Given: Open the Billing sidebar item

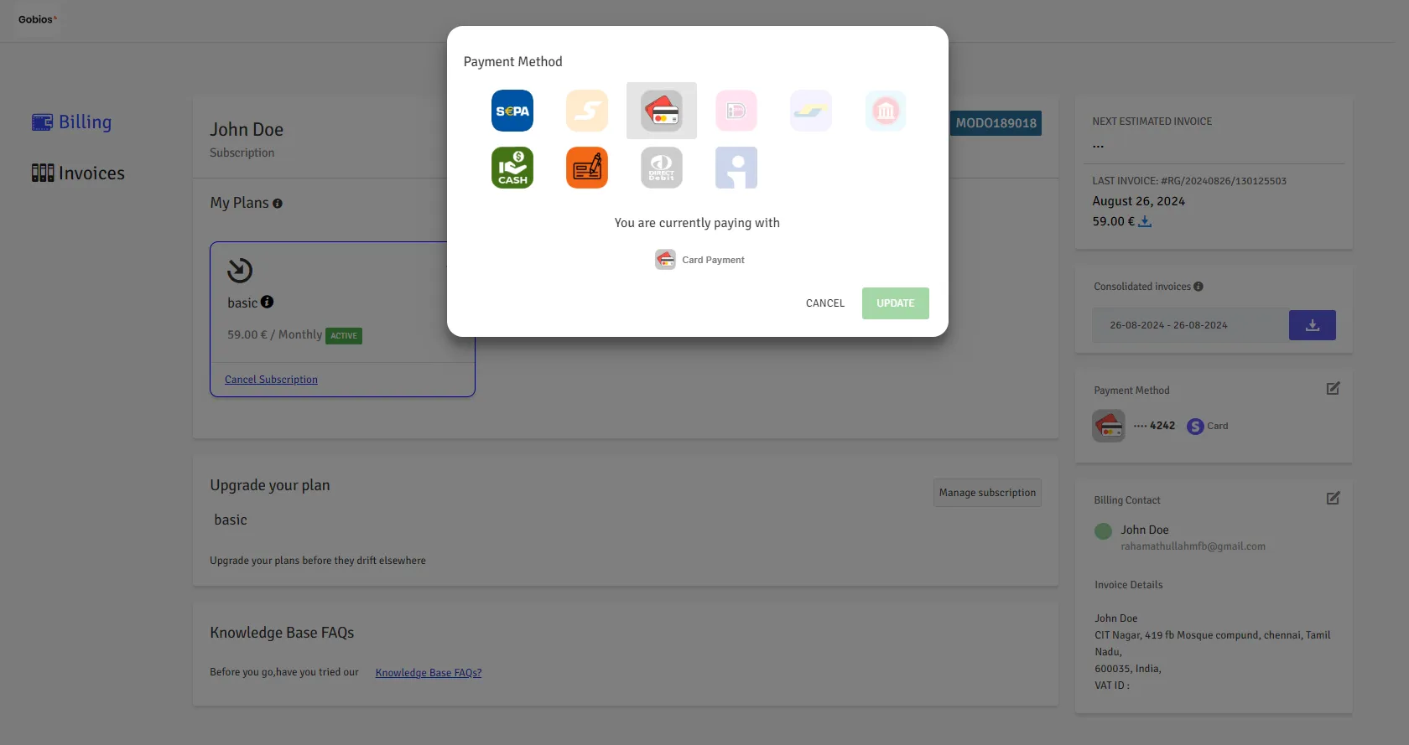Looking at the screenshot, I should click(72, 122).
